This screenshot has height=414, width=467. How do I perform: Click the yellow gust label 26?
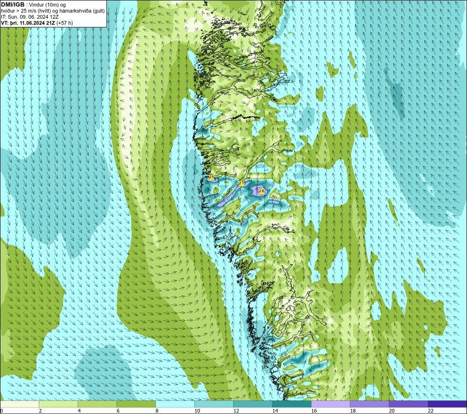(x=262, y=191)
